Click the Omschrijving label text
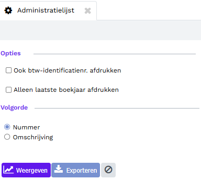The height and width of the screenshot is (192, 201). (x=33, y=137)
